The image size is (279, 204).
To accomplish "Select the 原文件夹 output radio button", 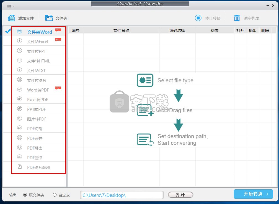I will [x=25, y=195].
